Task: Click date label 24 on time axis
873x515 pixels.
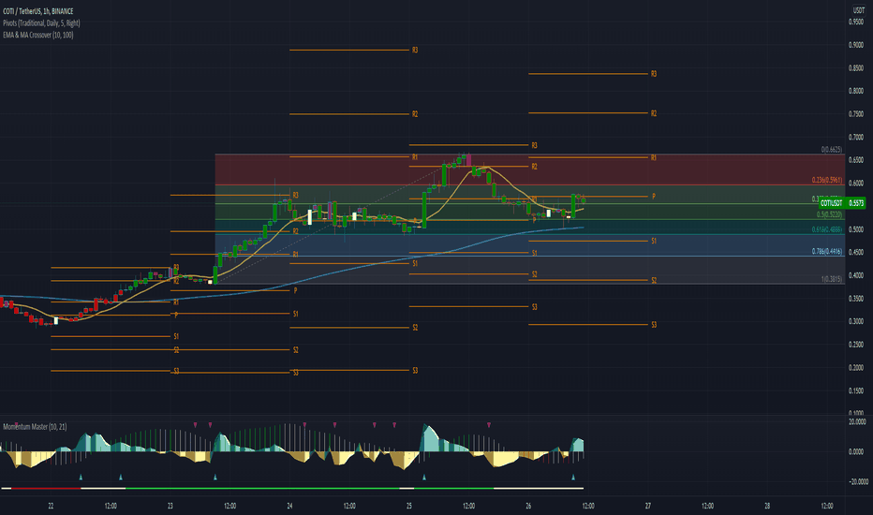Action: 289,506
